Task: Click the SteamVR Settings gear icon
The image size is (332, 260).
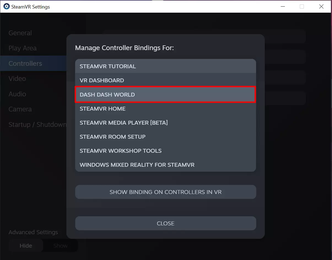Action: 6,6
